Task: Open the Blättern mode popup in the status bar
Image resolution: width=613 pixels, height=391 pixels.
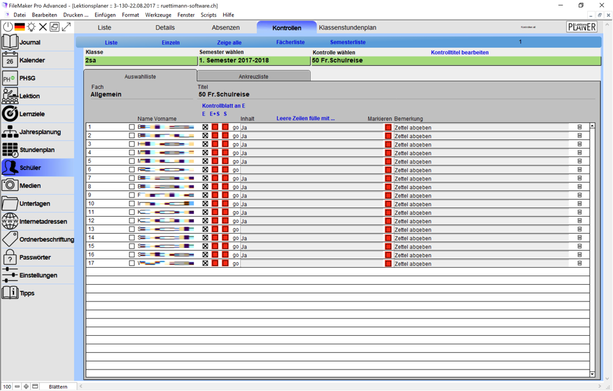Action: click(58, 386)
